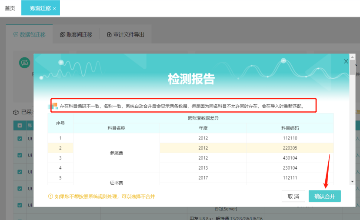Click the orange info icon in footer note
This screenshot has height=220, width=360.
50,197
